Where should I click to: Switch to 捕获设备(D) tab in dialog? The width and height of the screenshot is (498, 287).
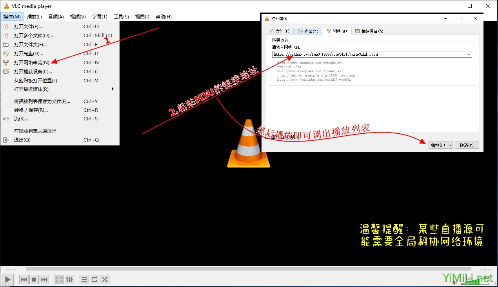point(369,31)
